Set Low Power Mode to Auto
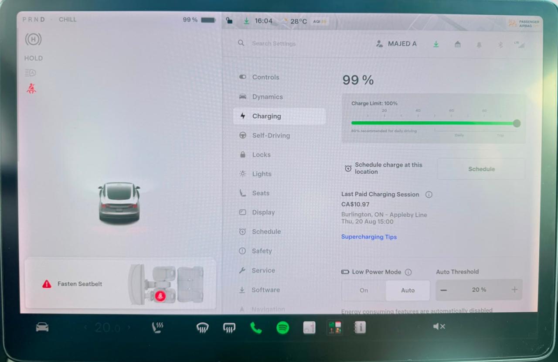Viewport: 558px width, 362px height. coord(408,290)
